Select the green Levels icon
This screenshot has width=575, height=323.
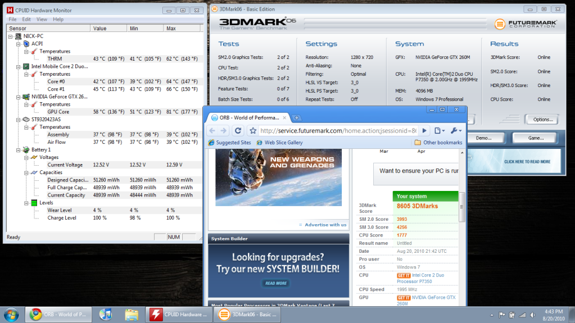[x=34, y=203]
